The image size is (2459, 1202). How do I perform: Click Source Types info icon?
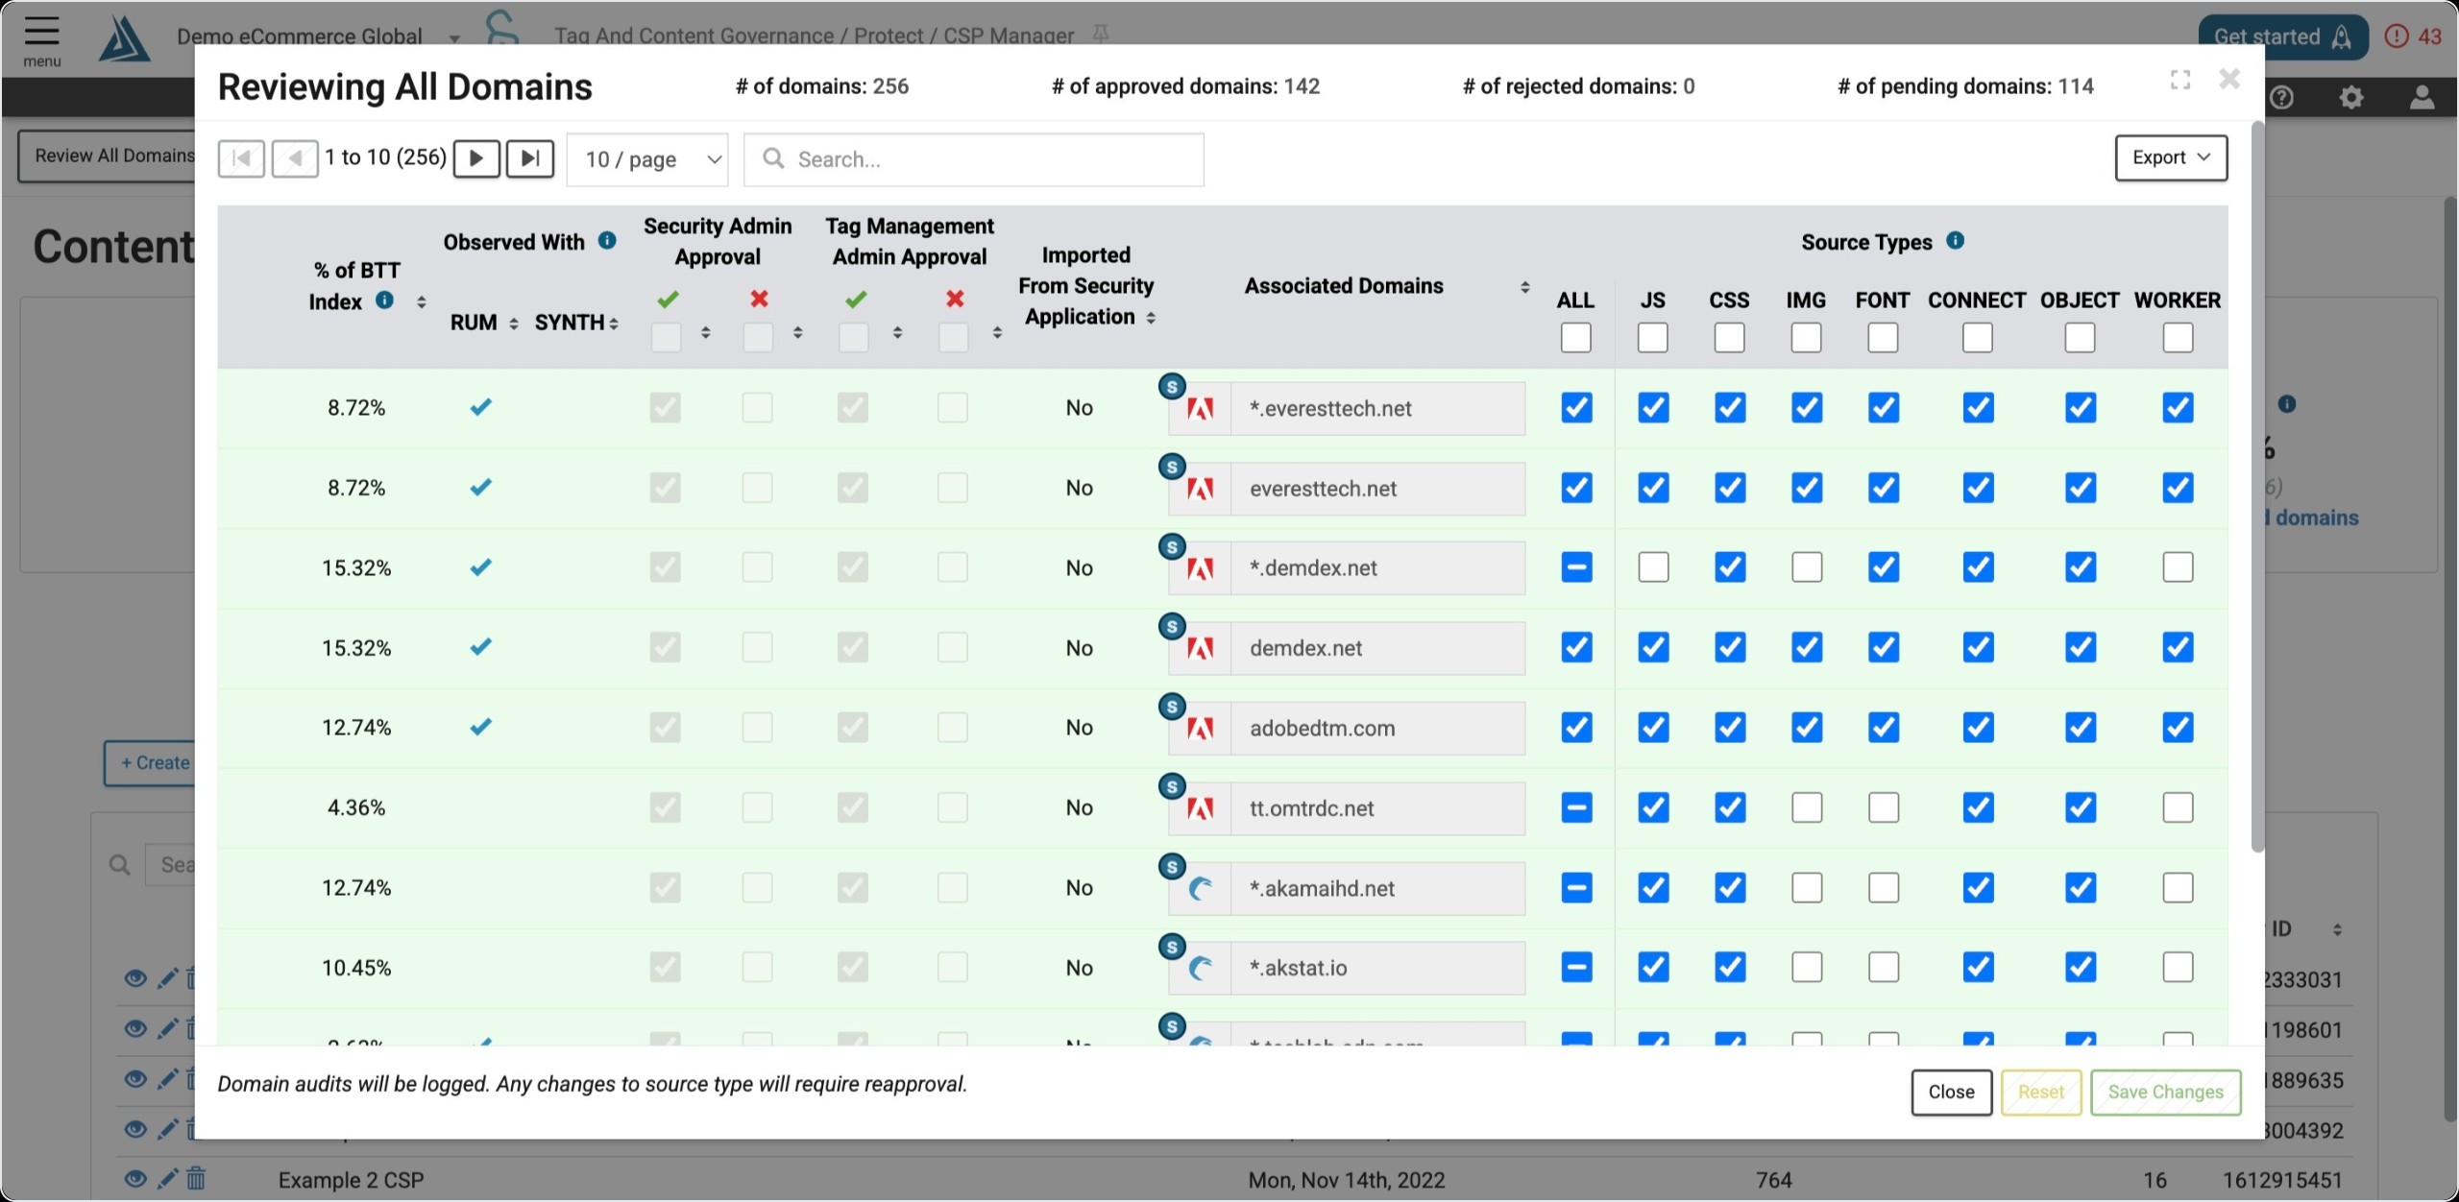coord(1956,240)
